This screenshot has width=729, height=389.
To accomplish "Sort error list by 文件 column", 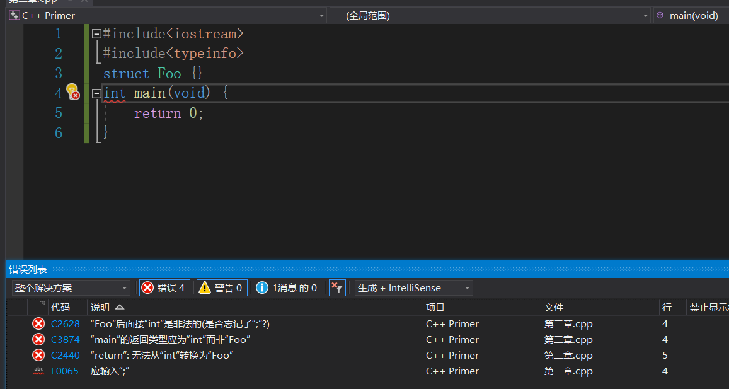I will click(600, 308).
